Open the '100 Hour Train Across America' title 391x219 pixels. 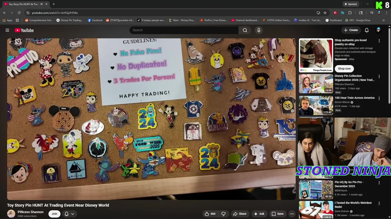click(x=354, y=98)
